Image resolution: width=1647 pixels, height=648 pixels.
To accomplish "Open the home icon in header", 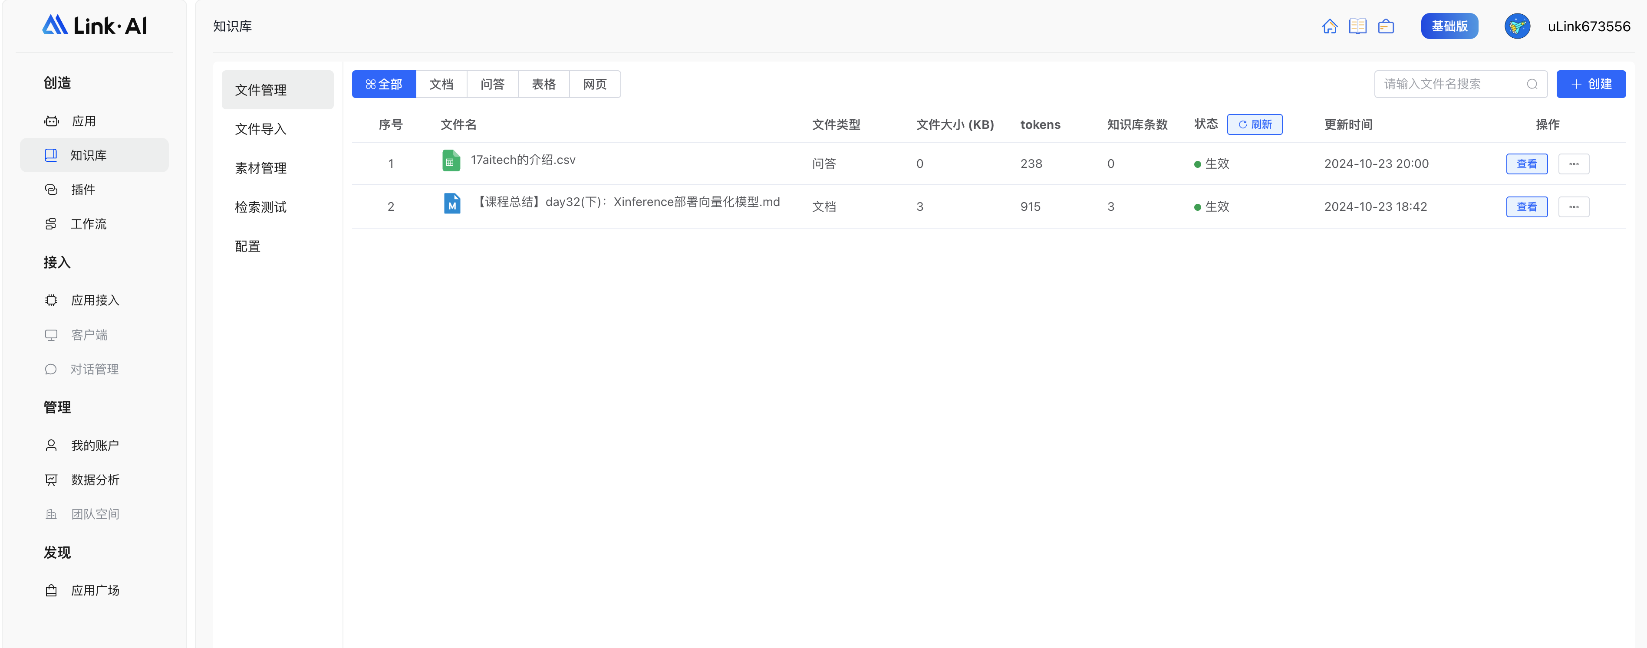I will point(1329,26).
